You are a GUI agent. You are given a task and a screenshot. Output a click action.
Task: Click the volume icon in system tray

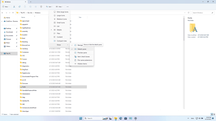tap(199, 118)
